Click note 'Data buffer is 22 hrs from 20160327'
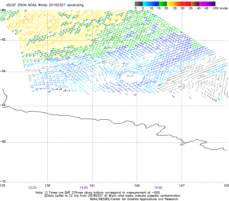229x201 pixels. (x=75, y=196)
